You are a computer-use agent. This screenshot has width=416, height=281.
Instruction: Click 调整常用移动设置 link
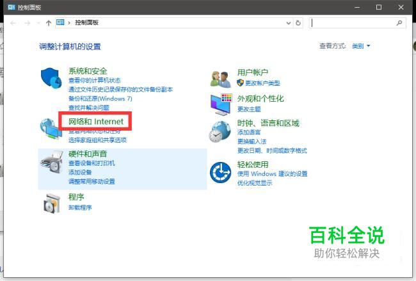92,182
